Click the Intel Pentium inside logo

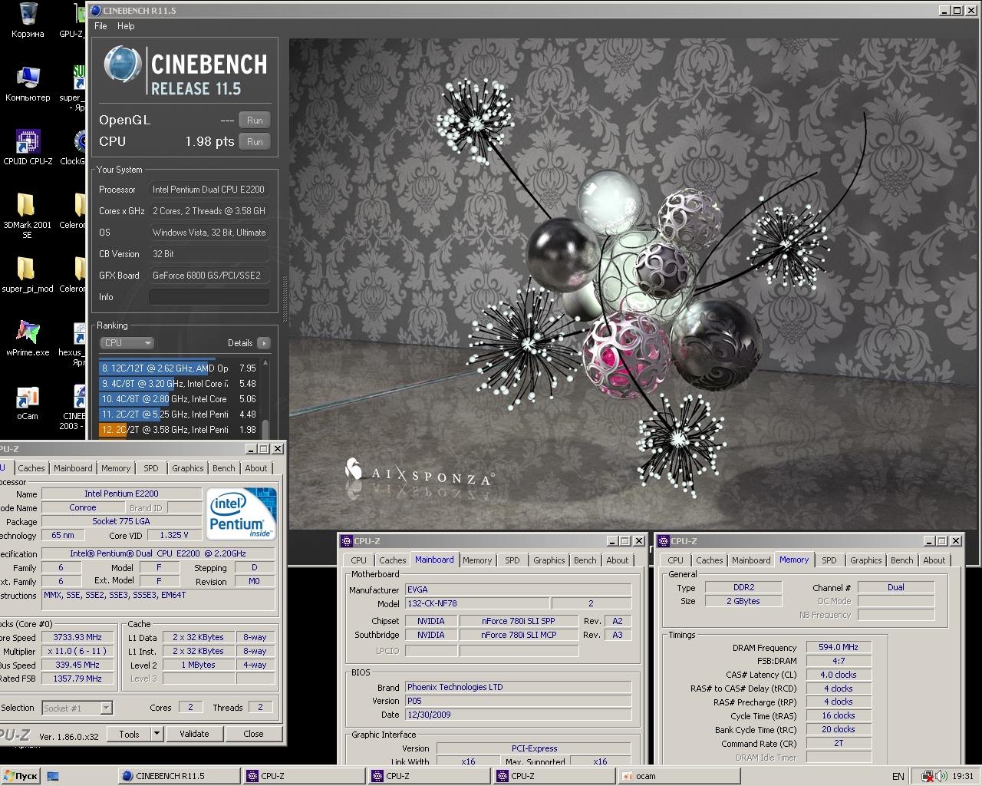[242, 514]
